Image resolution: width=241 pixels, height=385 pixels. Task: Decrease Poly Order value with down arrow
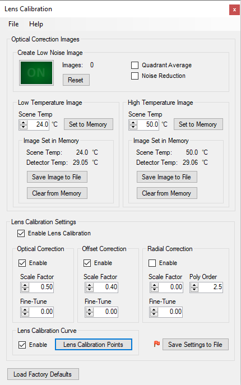pos(194,289)
